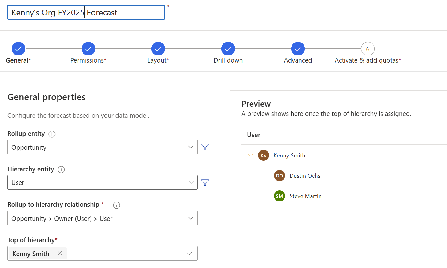Click the Hierarchy entity filter icon
The image size is (447, 268).
[205, 183]
